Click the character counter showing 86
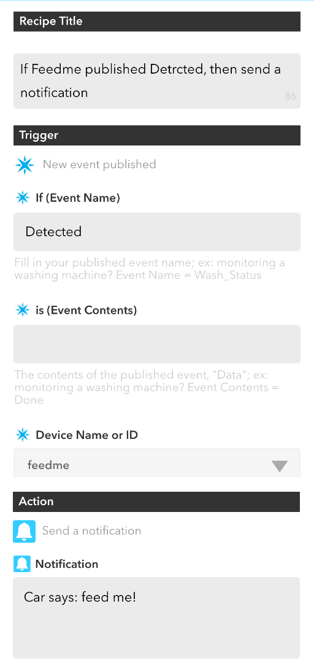The height and width of the screenshot is (663, 314). tap(290, 96)
